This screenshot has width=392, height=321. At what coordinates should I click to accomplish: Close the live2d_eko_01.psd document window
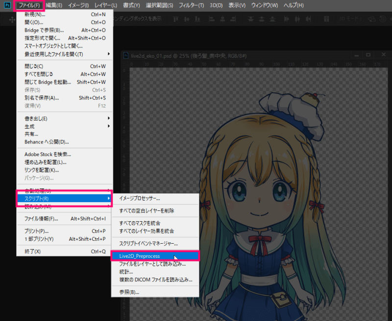[x=384, y=54]
